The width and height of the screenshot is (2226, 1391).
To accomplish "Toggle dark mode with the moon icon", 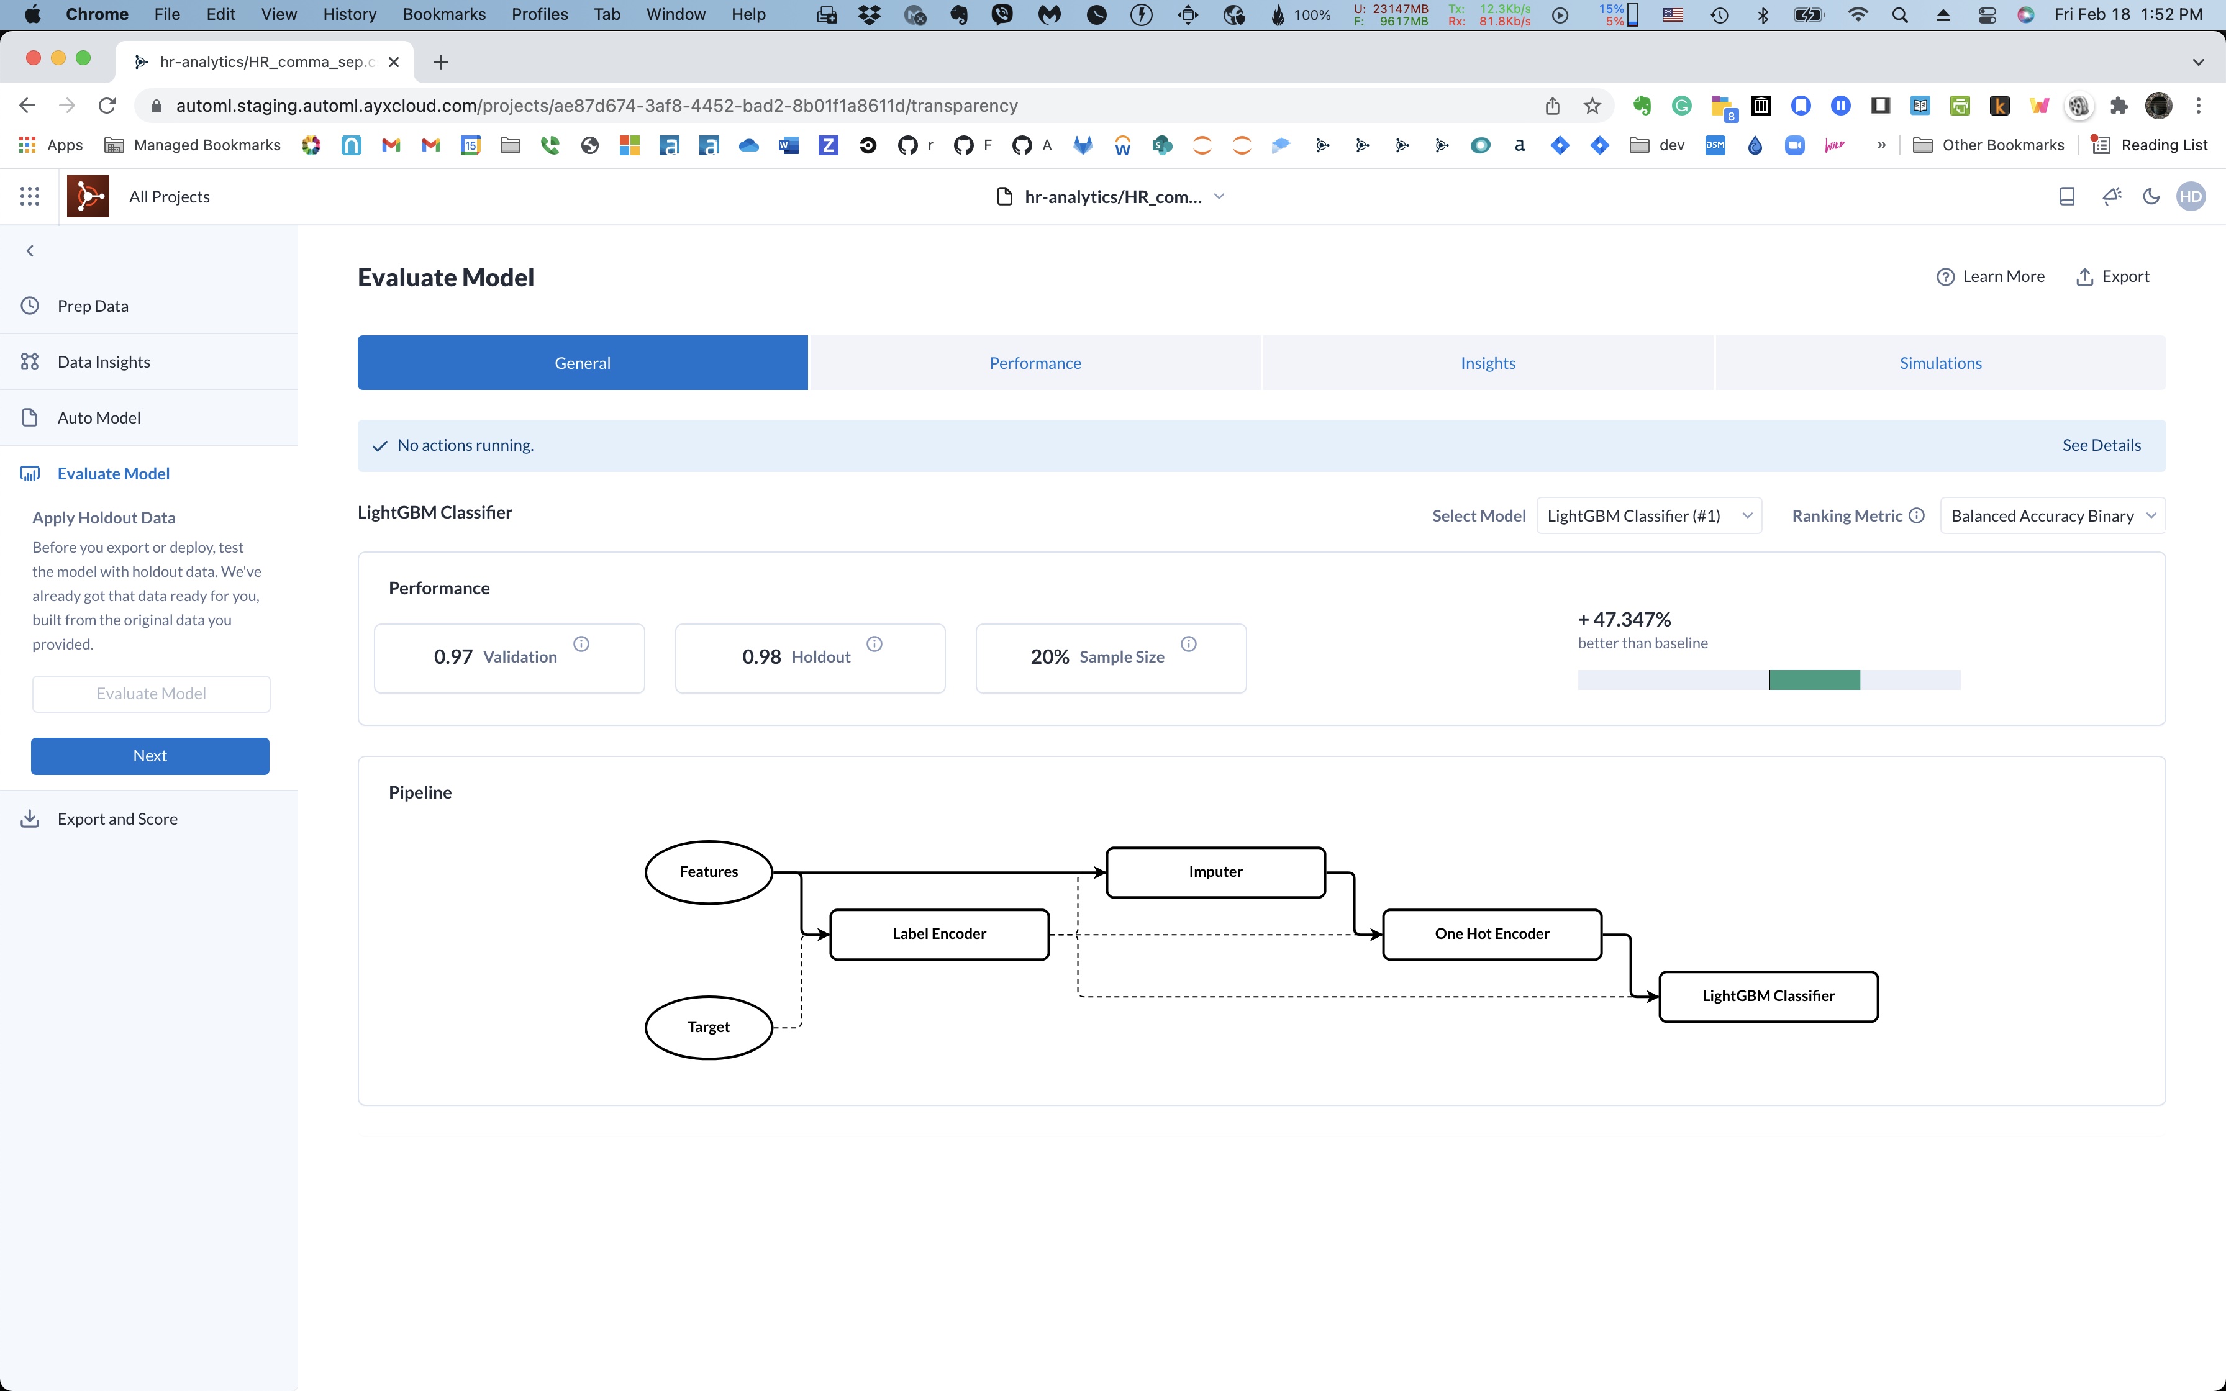I will point(2151,196).
